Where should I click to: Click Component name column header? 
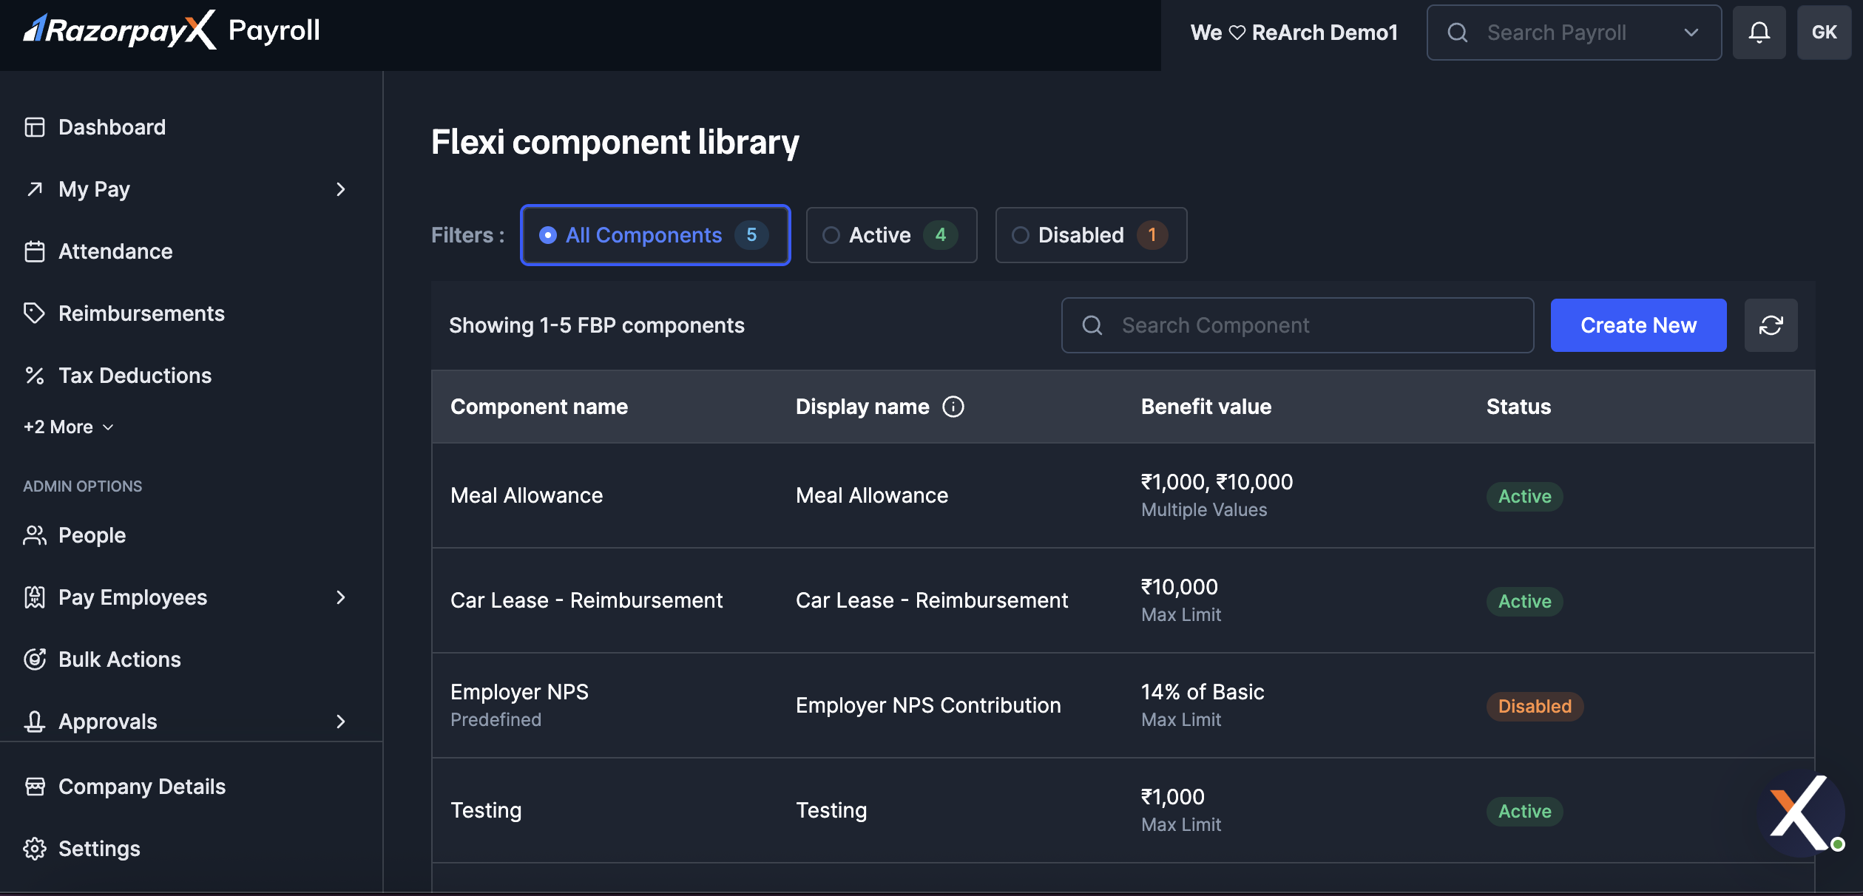coord(539,407)
